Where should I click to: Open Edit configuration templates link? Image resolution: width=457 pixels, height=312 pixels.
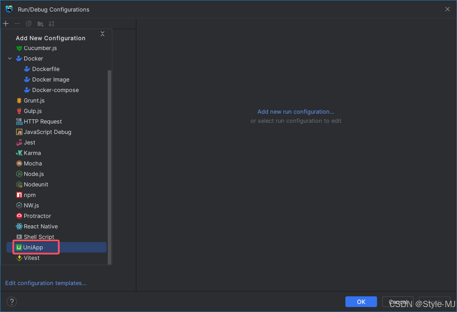click(46, 283)
